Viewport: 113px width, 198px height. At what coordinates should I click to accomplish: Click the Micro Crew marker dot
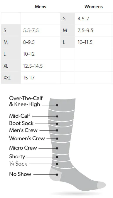(x=57, y=148)
